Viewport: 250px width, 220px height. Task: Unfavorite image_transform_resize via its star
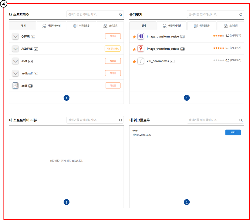click(x=134, y=37)
